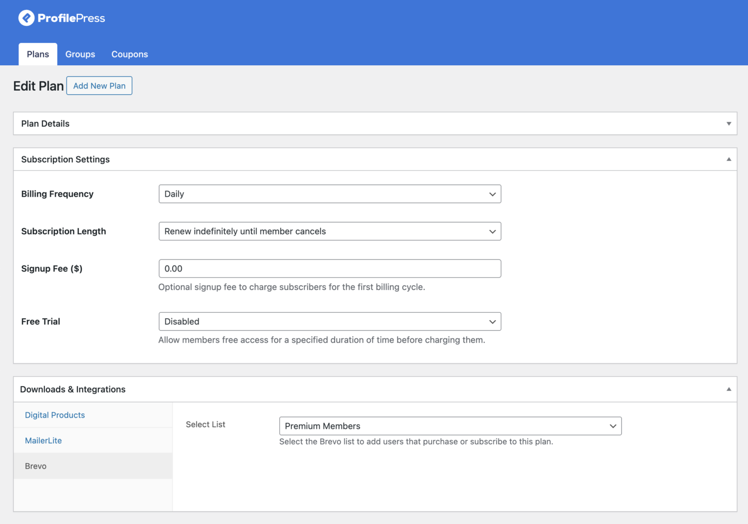Open the Billing Frequency dropdown
This screenshot has width=748, height=524.
tap(330, 194)
